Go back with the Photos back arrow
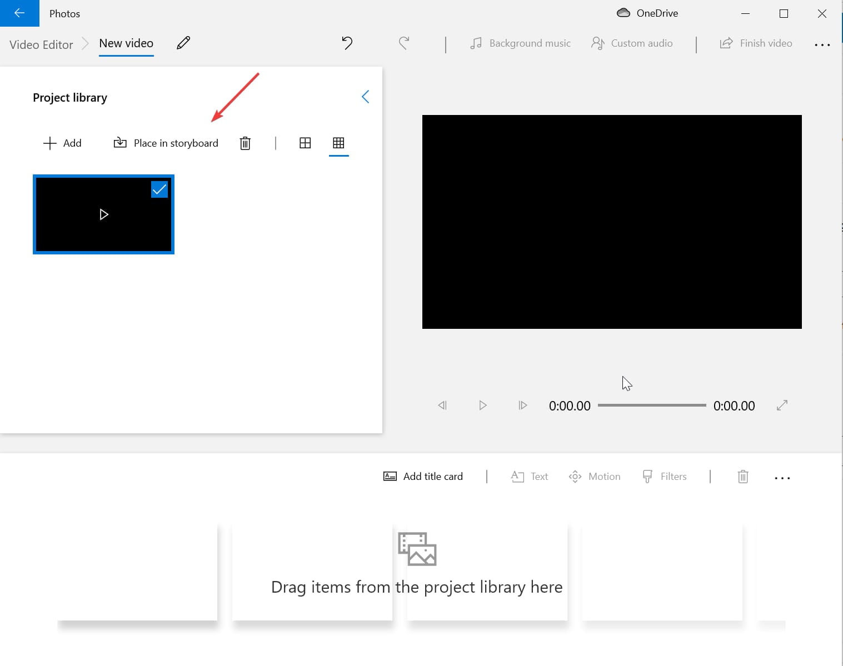843x666 pixels. pos(19,13)
